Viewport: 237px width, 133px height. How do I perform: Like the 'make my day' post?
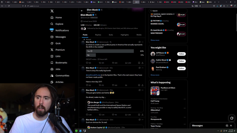click(113, 115)
